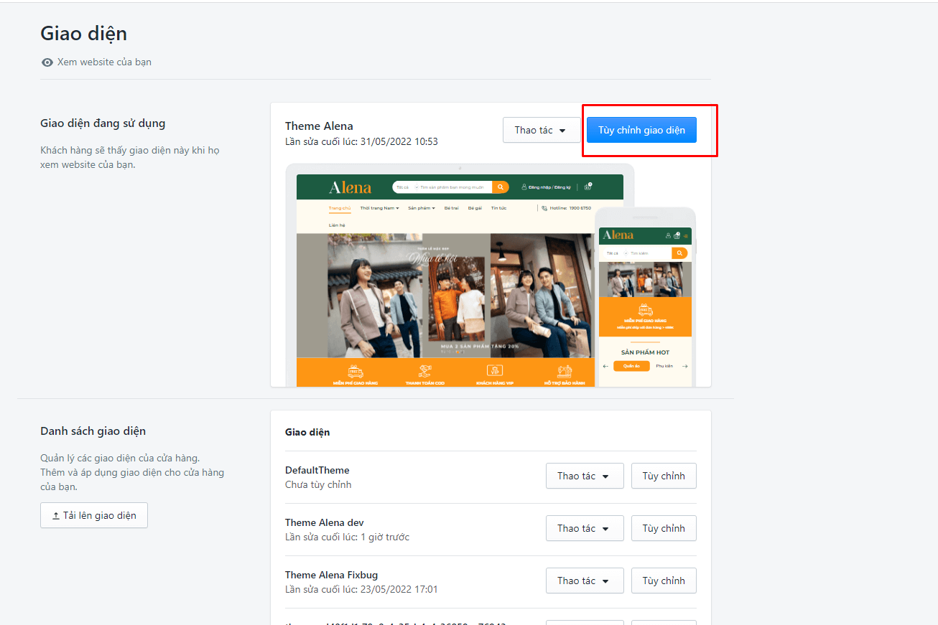The image size is (938, 625).
Task: Click 'Tùy chỉnh' for Theme Alena Fixbug
Action: coord(664,581)
